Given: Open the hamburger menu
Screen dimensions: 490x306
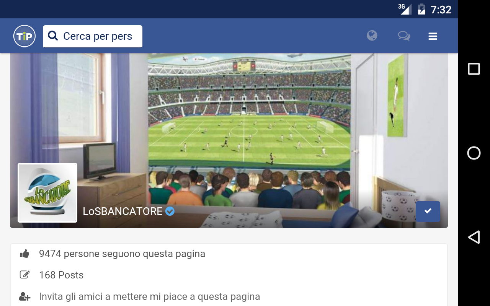Looking at the screenshot, I should (x=433, y=36).
